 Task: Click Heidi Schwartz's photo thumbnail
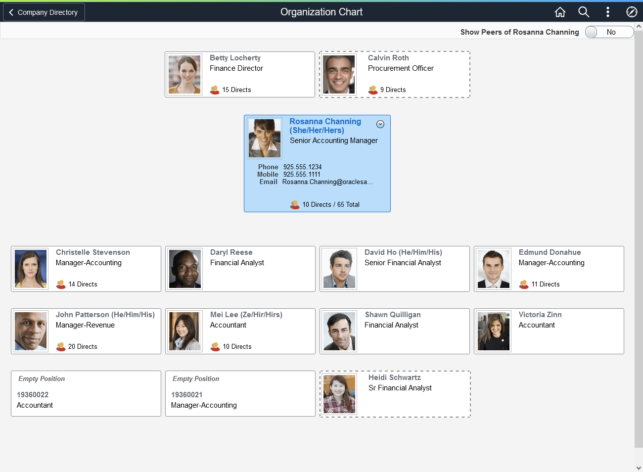coord(339,394)
